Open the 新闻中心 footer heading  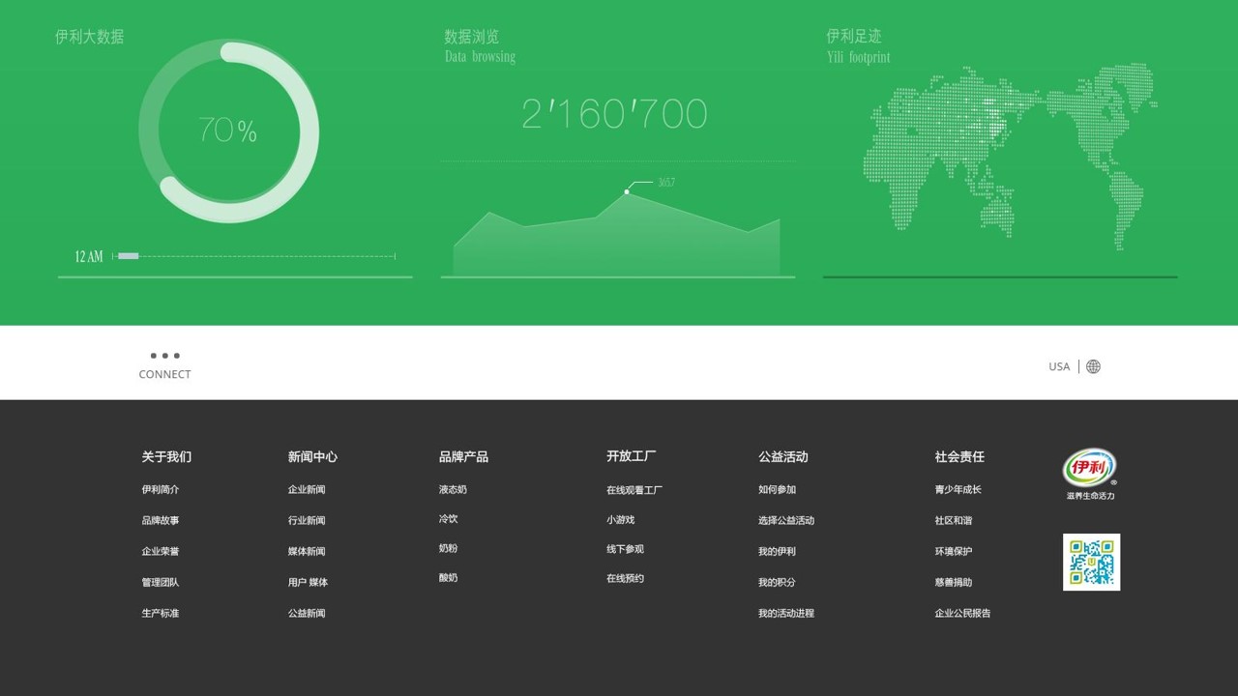(x=312, y=456)
